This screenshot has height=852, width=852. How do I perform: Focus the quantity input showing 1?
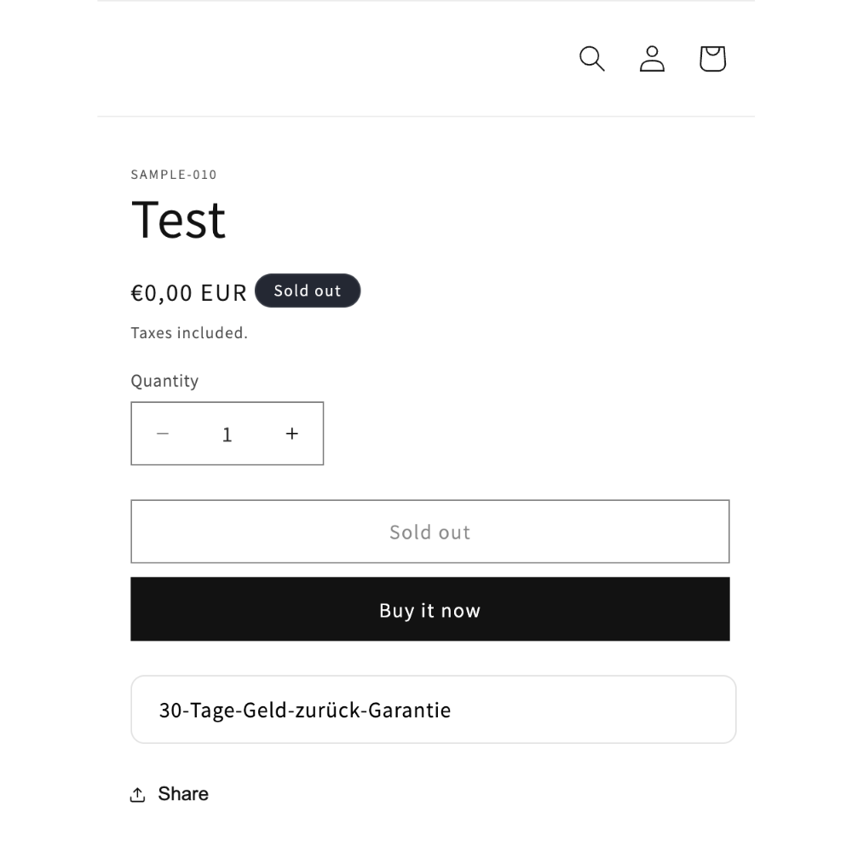point(227,435)
